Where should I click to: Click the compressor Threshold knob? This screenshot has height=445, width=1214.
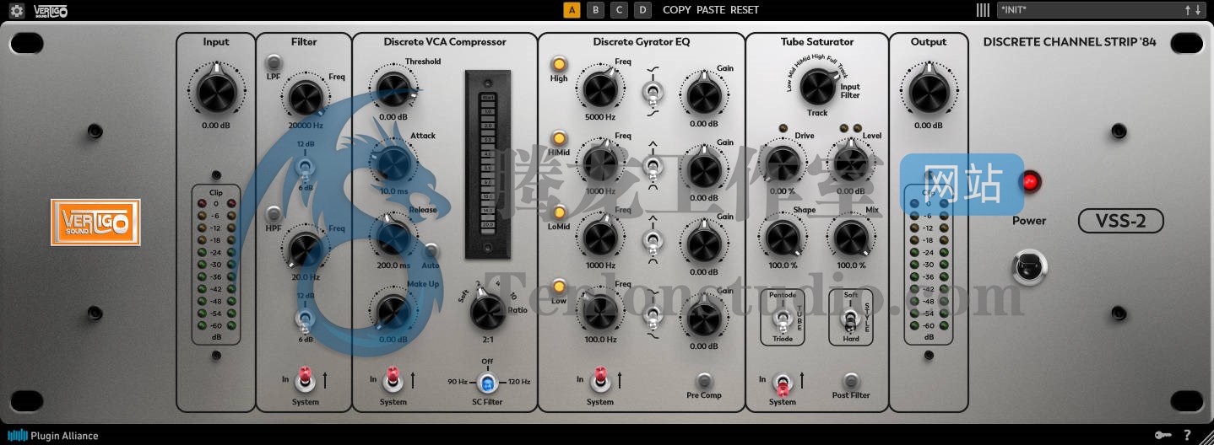pos(393,88)
